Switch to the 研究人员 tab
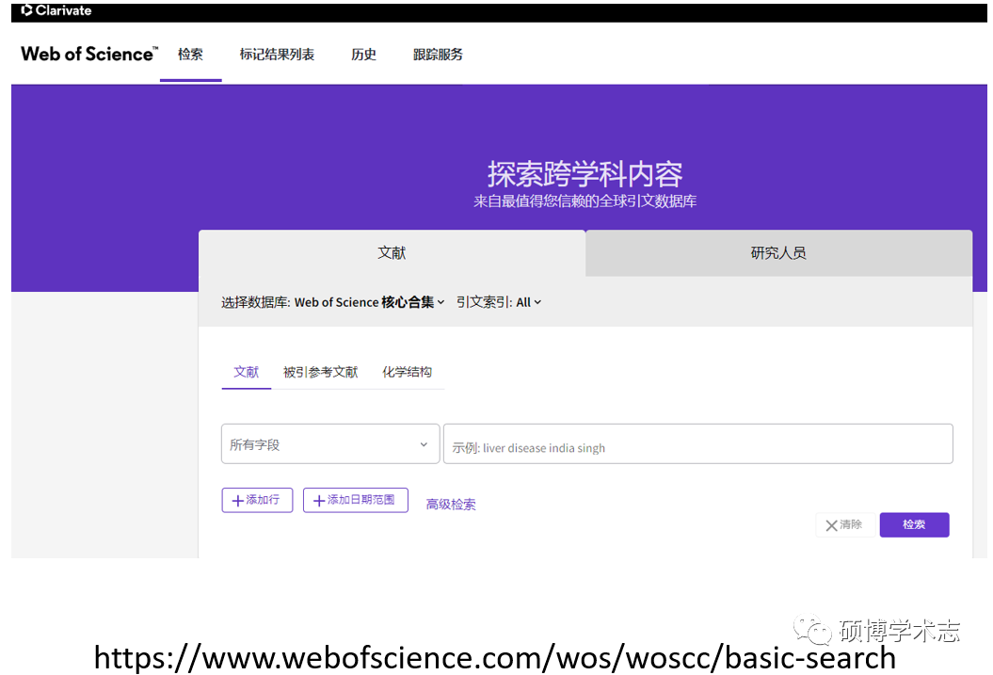 pyautogui.click(x=778, y=253)
